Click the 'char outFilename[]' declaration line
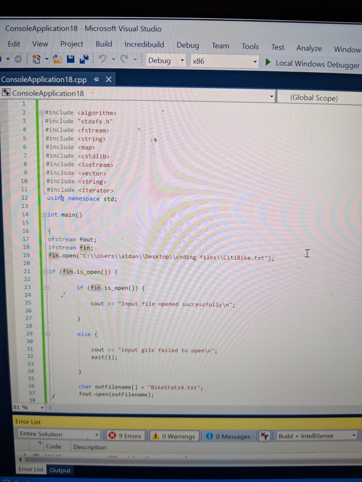The image size is (362, 482). pyautogui.click(x=141, y=387)
